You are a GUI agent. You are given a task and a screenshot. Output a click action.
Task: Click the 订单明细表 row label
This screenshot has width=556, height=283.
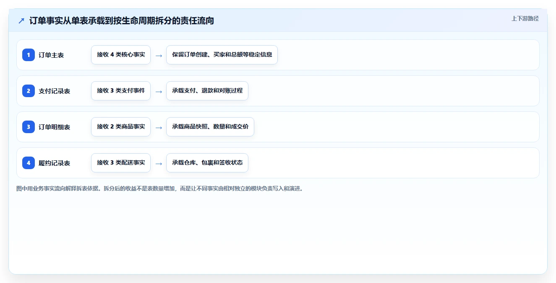[55, 127]
